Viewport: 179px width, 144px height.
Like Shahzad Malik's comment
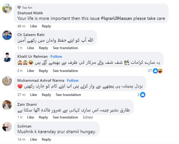click(x=33, y=26)
